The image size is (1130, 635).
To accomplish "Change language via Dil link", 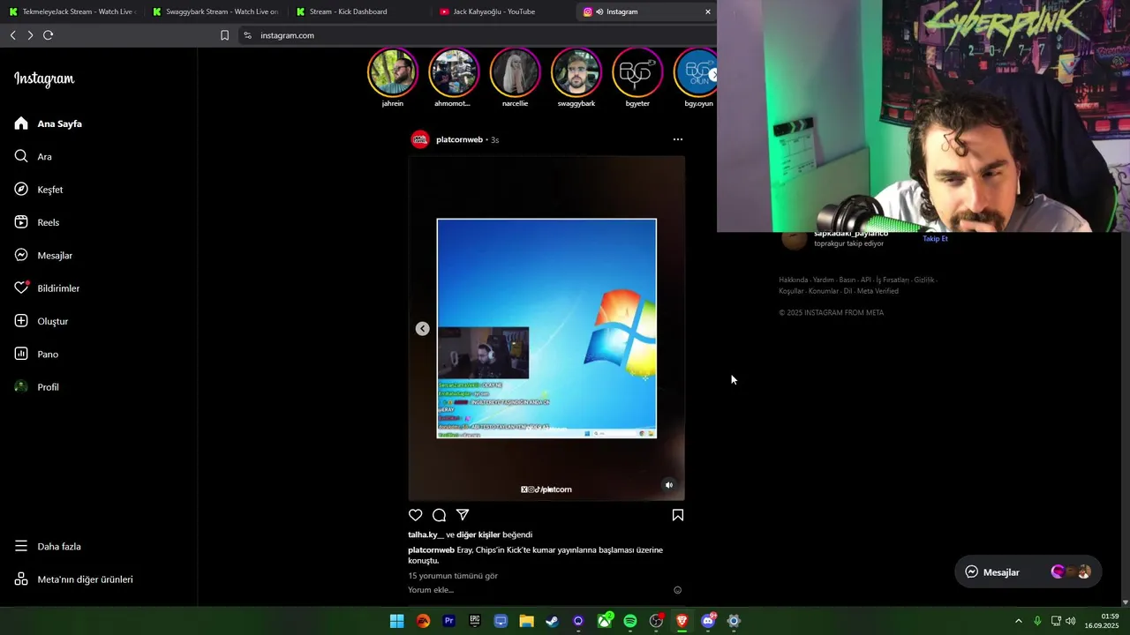I will pos(847,291).
